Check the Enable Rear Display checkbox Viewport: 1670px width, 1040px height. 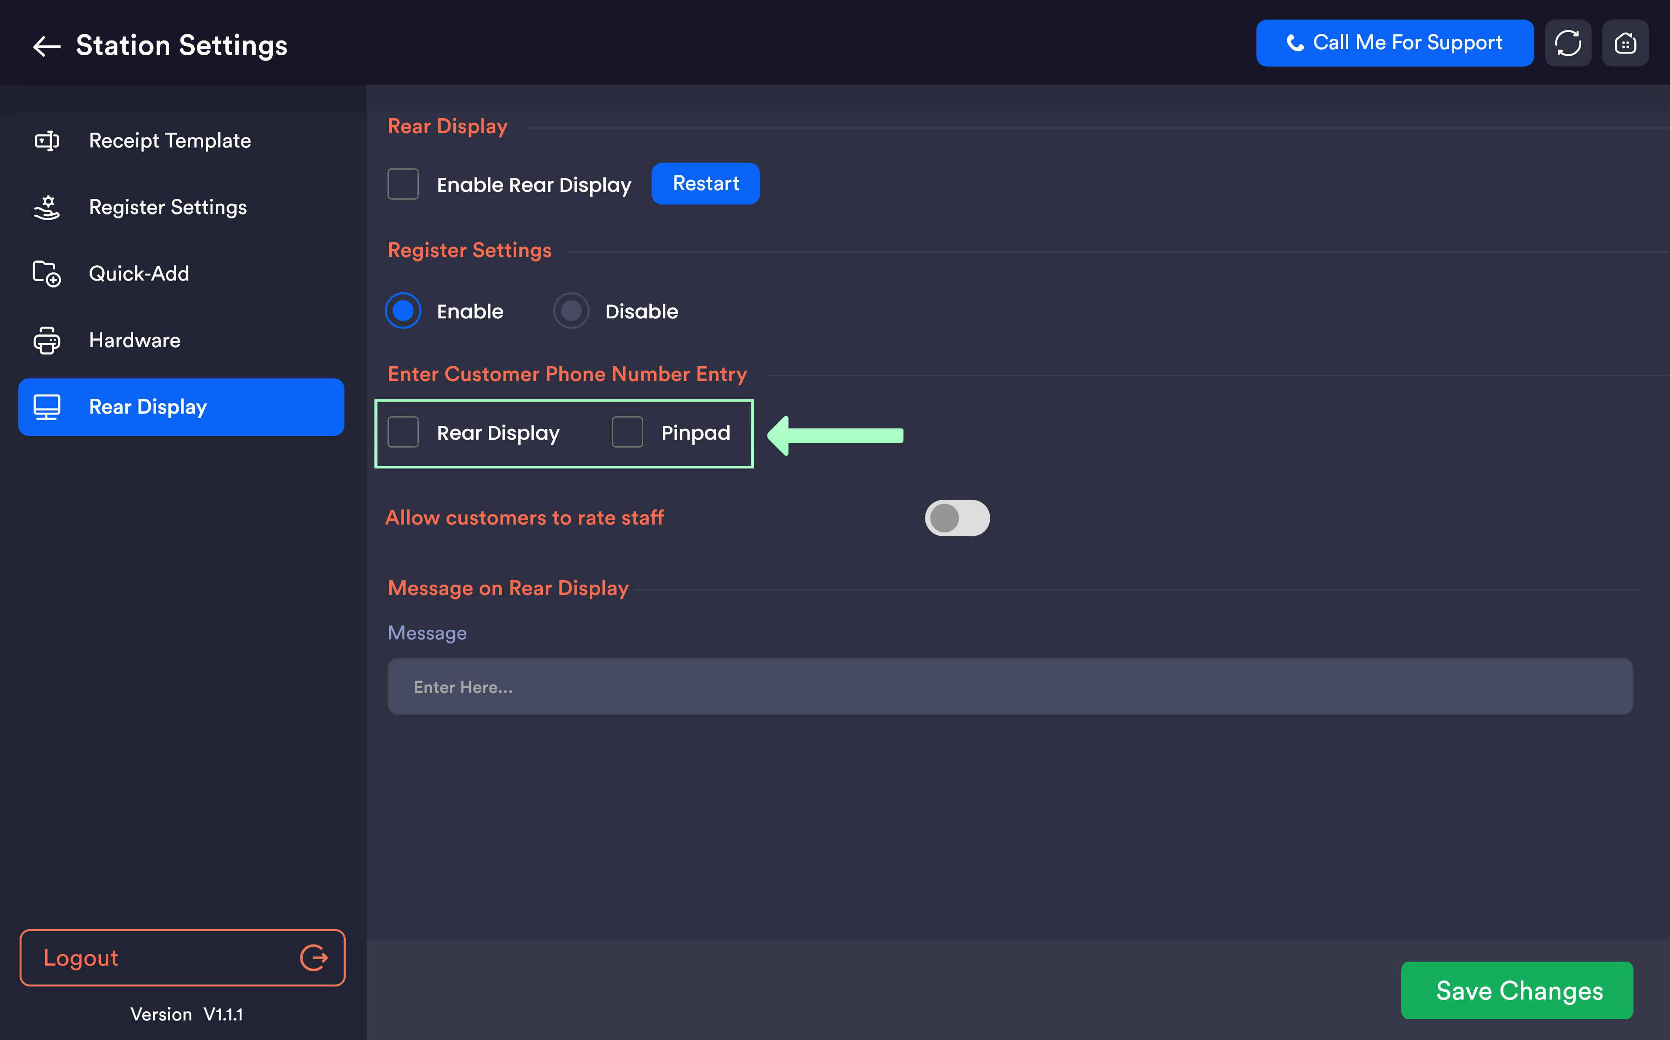[403, 184]
